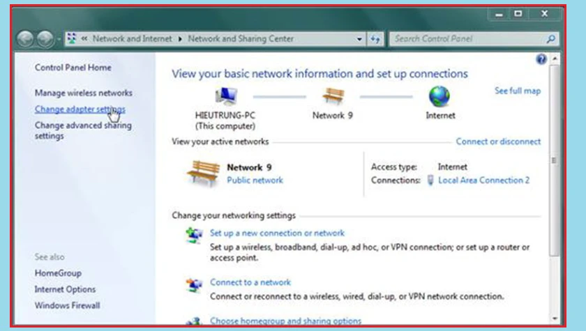Click the Internet label under the globe
This screenshot has width=586, height=331.
pos(440,115)
